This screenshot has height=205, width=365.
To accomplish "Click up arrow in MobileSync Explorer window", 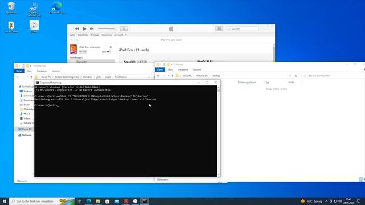I will pos(31,77).
